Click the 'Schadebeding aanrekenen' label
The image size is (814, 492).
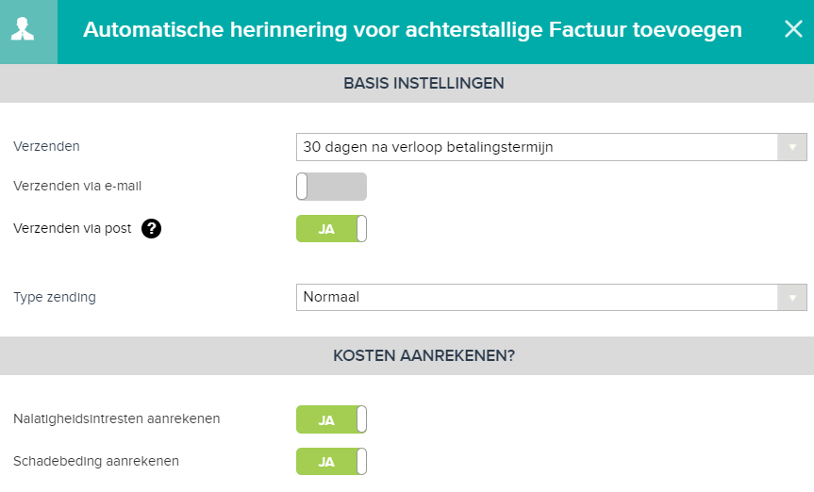tap(96, 461)
